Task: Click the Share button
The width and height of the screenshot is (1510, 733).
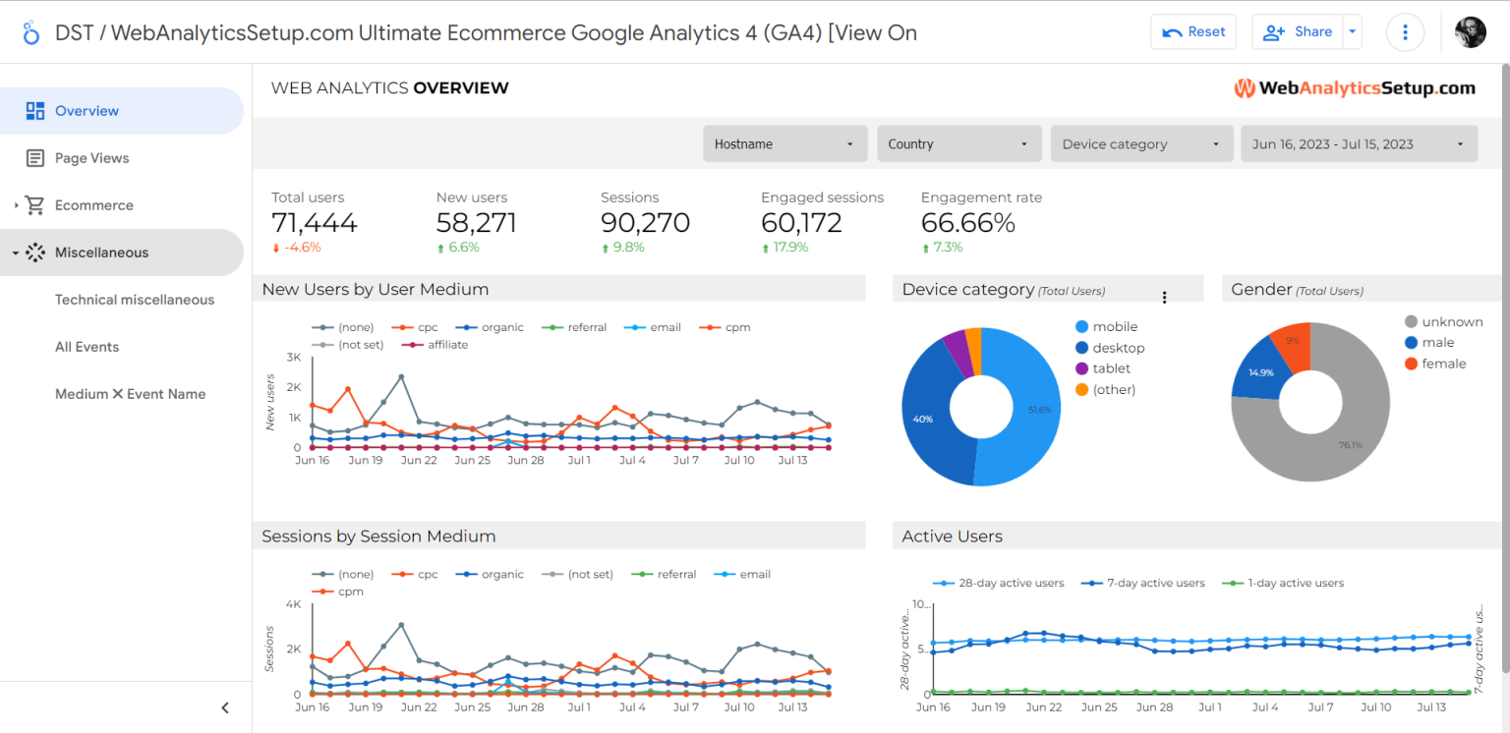Action: tap(1297, 31)
